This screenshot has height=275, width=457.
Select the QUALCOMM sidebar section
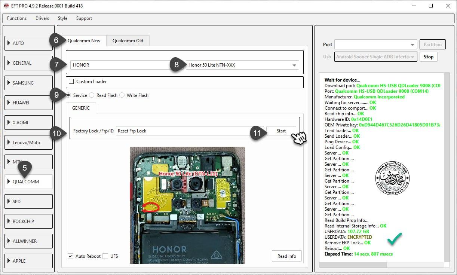point(29,182)
